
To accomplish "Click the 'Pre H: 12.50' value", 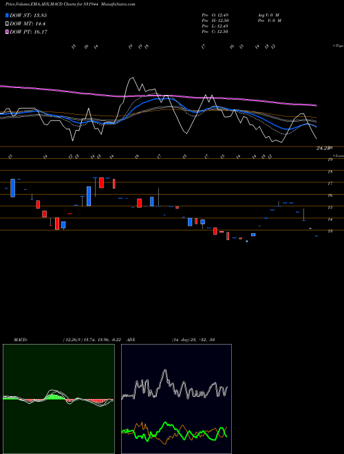I will click(215, 21).
